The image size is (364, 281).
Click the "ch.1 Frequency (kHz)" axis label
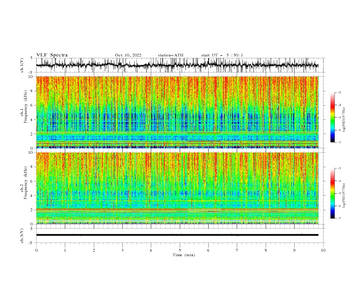pyautogui.click(x=24, y=107)
